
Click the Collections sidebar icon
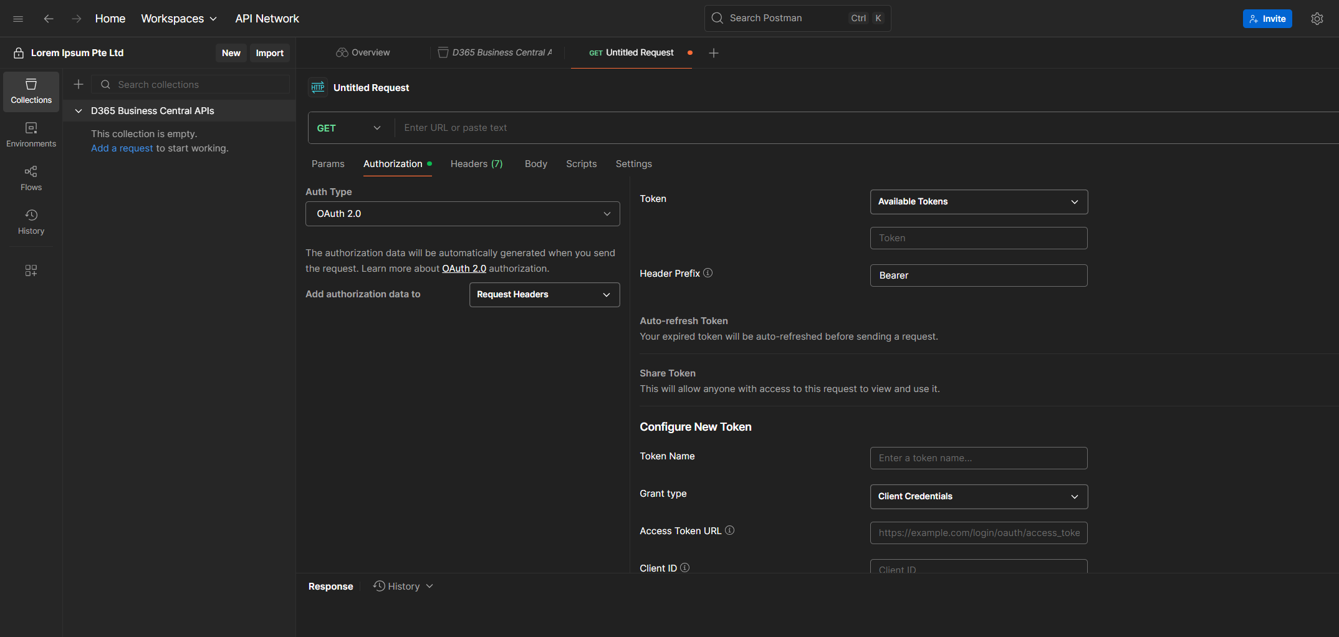pos(31,92)
